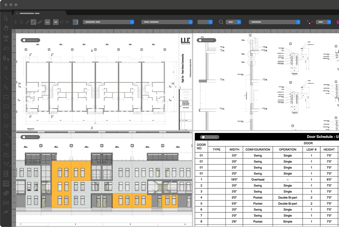Open the small empty toolbar dropdown

tap(205, 22)
